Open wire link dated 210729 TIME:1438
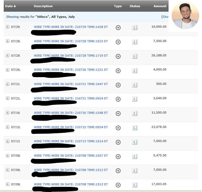This screenshot has height=192, width=202. (71, 27)
